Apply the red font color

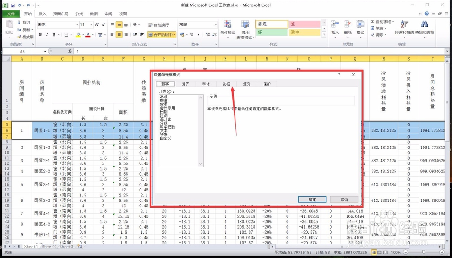[x=88, y=35]
